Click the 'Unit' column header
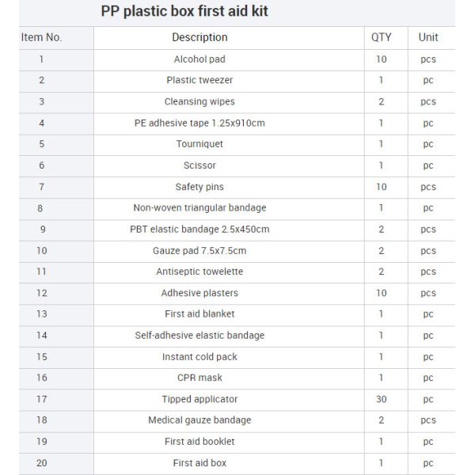Viewport: 475px width, 475px height. click(428, 37)
